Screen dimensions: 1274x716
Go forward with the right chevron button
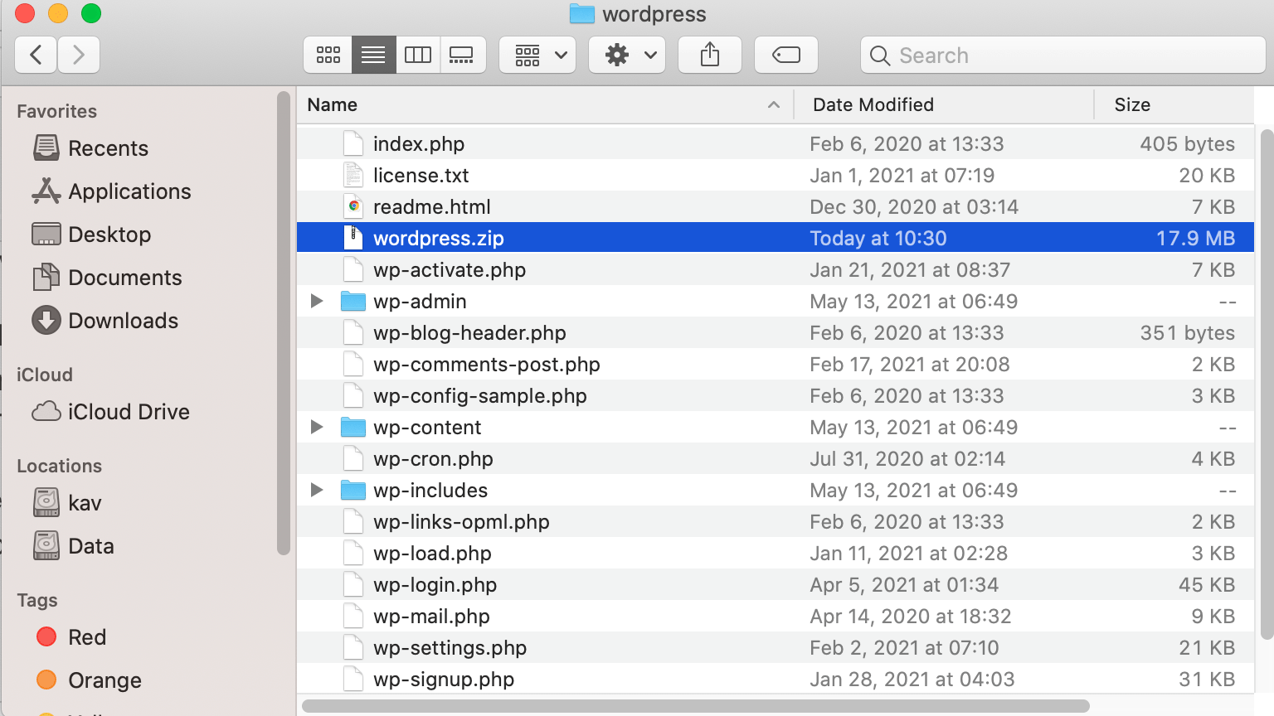pos(79,56)
